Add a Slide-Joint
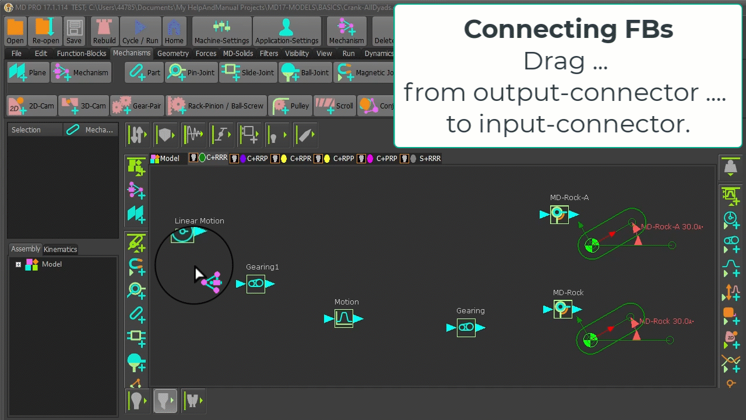The height and width of the screenshot is (420, 746). coord(248,73)
